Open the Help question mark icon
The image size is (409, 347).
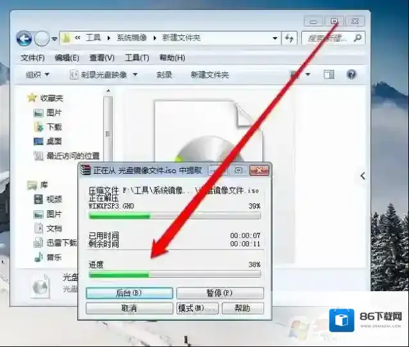pos(351,74)
